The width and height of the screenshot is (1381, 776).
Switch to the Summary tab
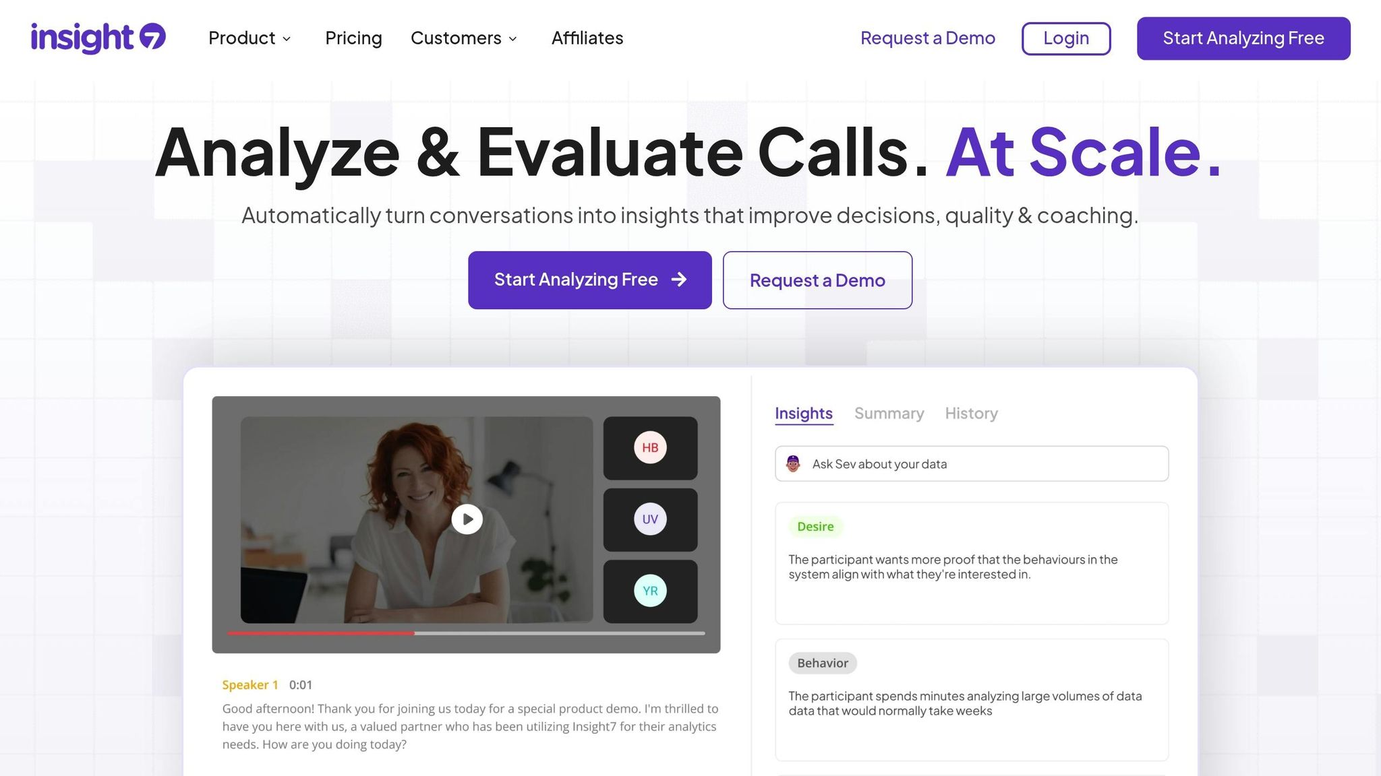[x=889, y=414]
